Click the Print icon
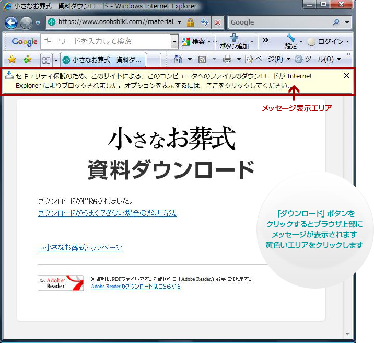Screen dimensions: 374x343 [x=227, y=59]
